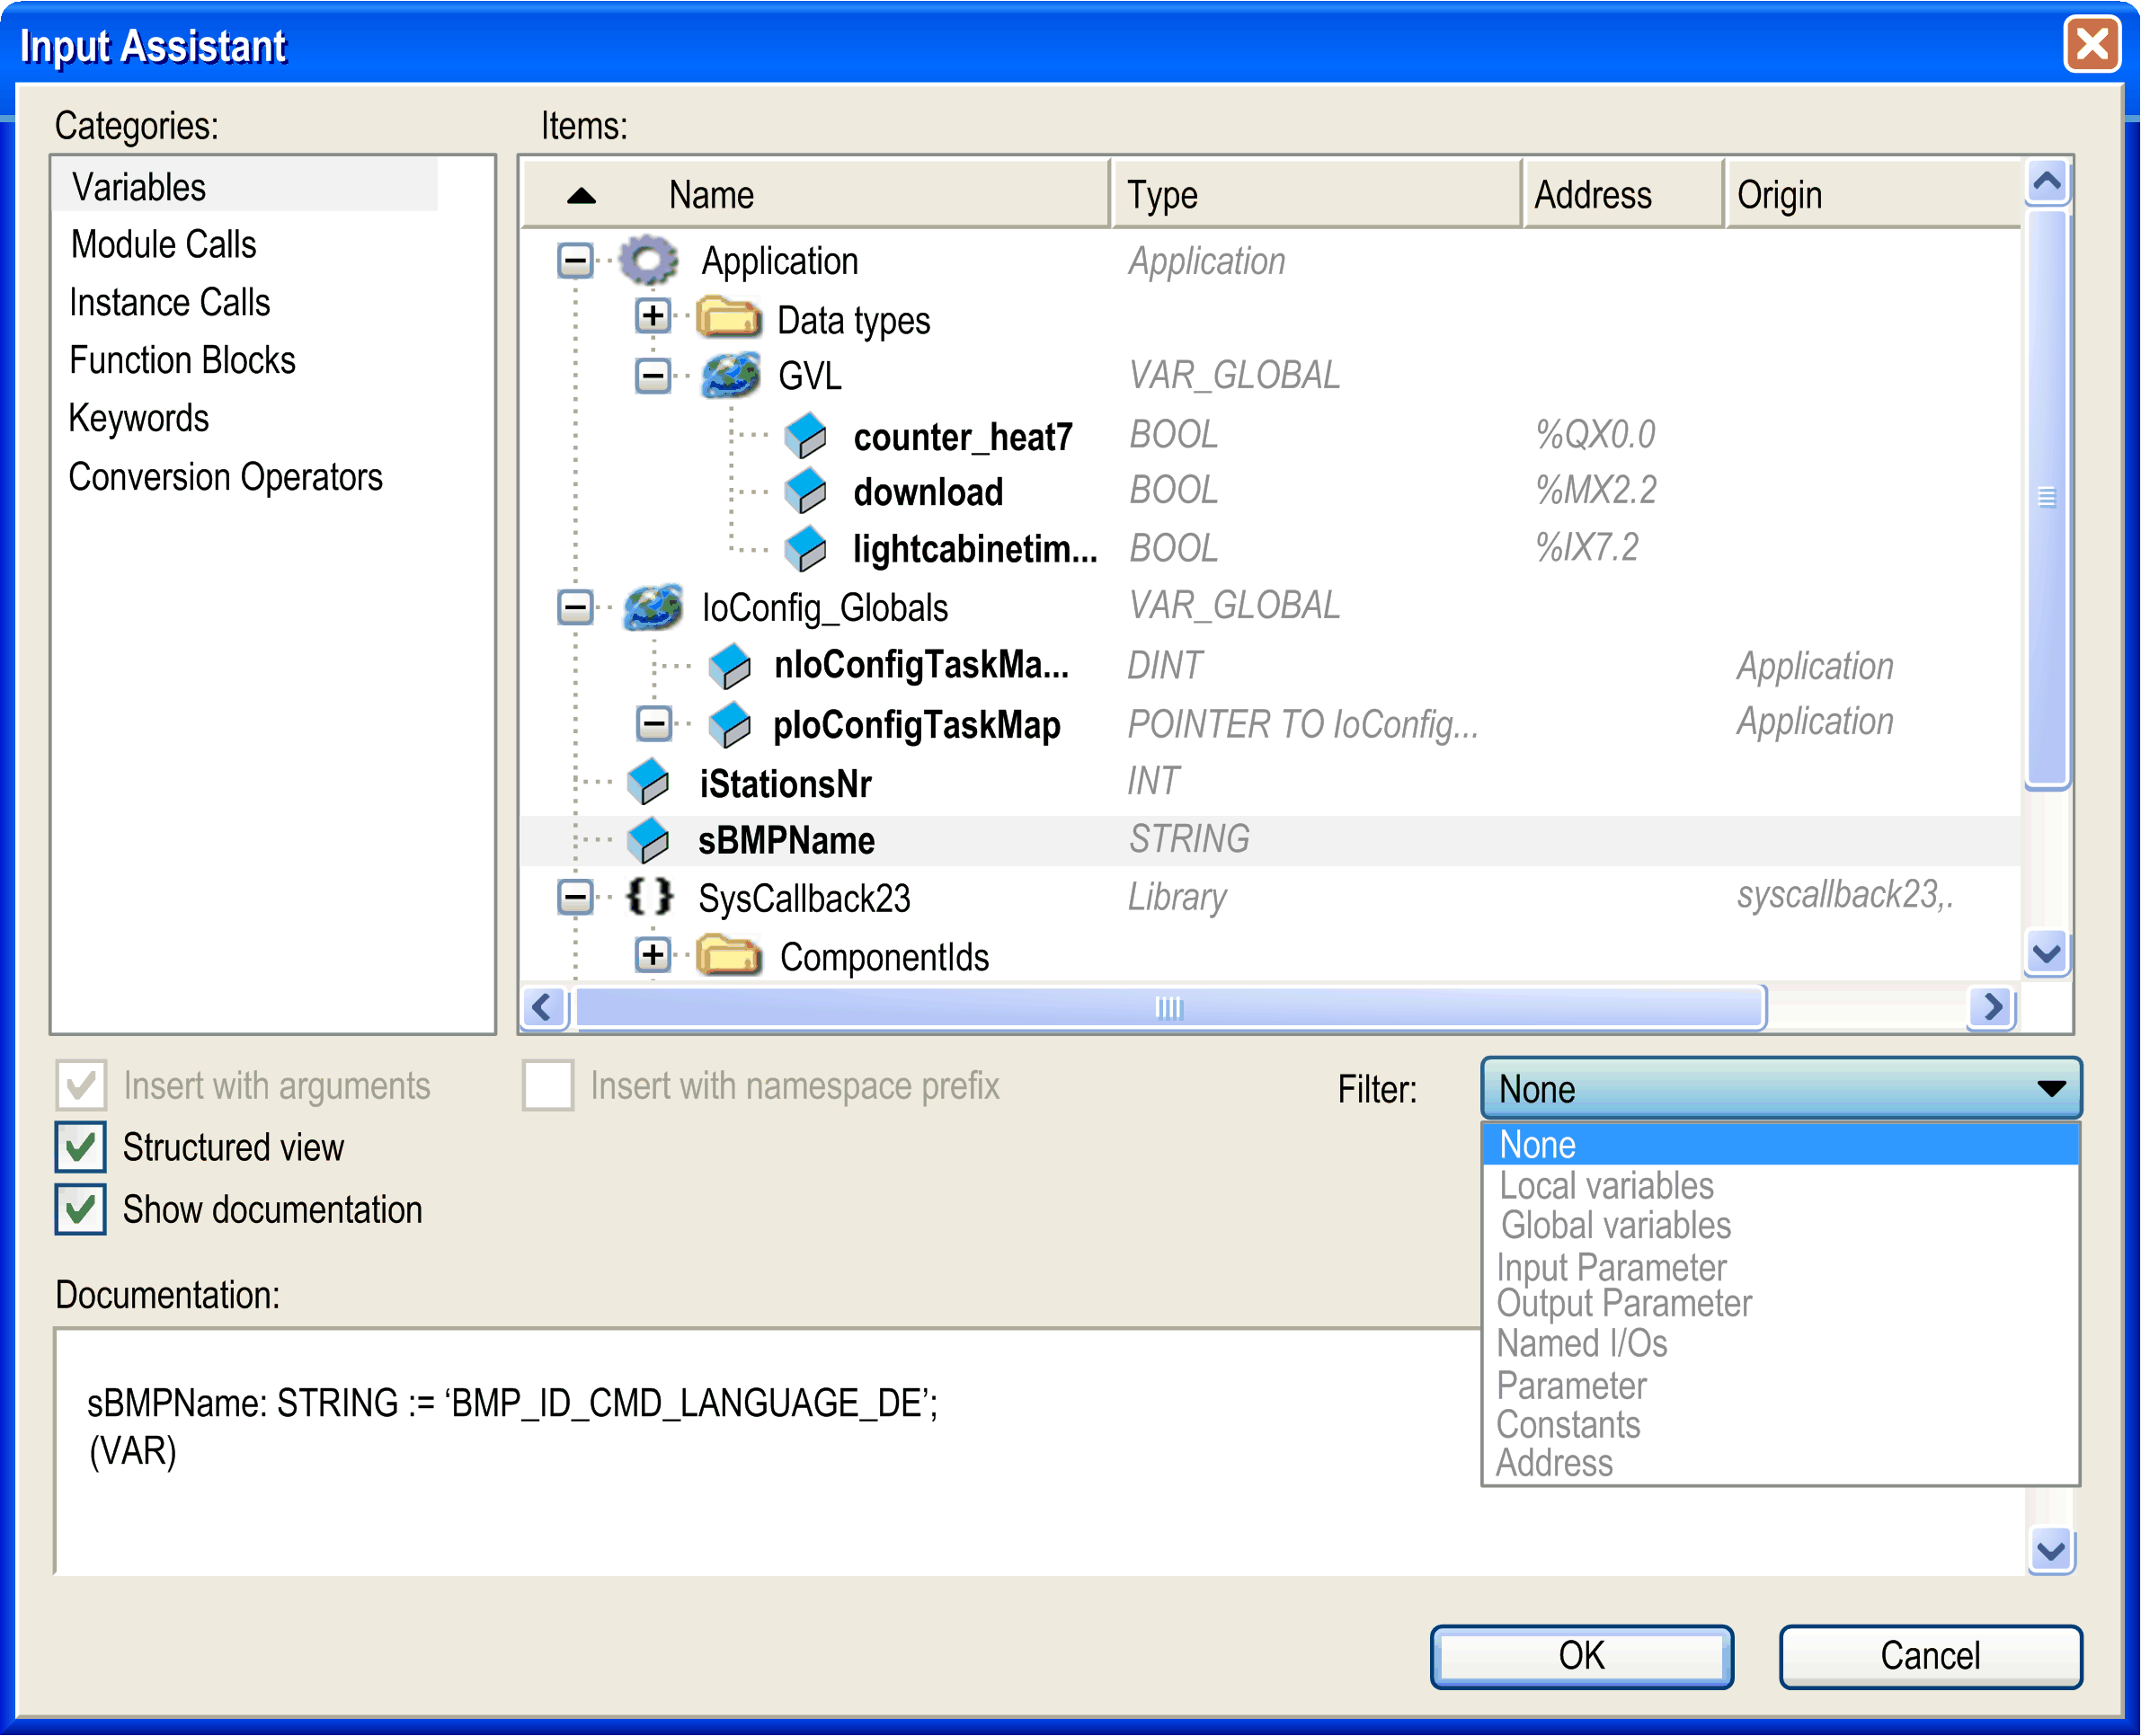
Task: Click the sBMPName variable cube icon
Action: (648, 840)
